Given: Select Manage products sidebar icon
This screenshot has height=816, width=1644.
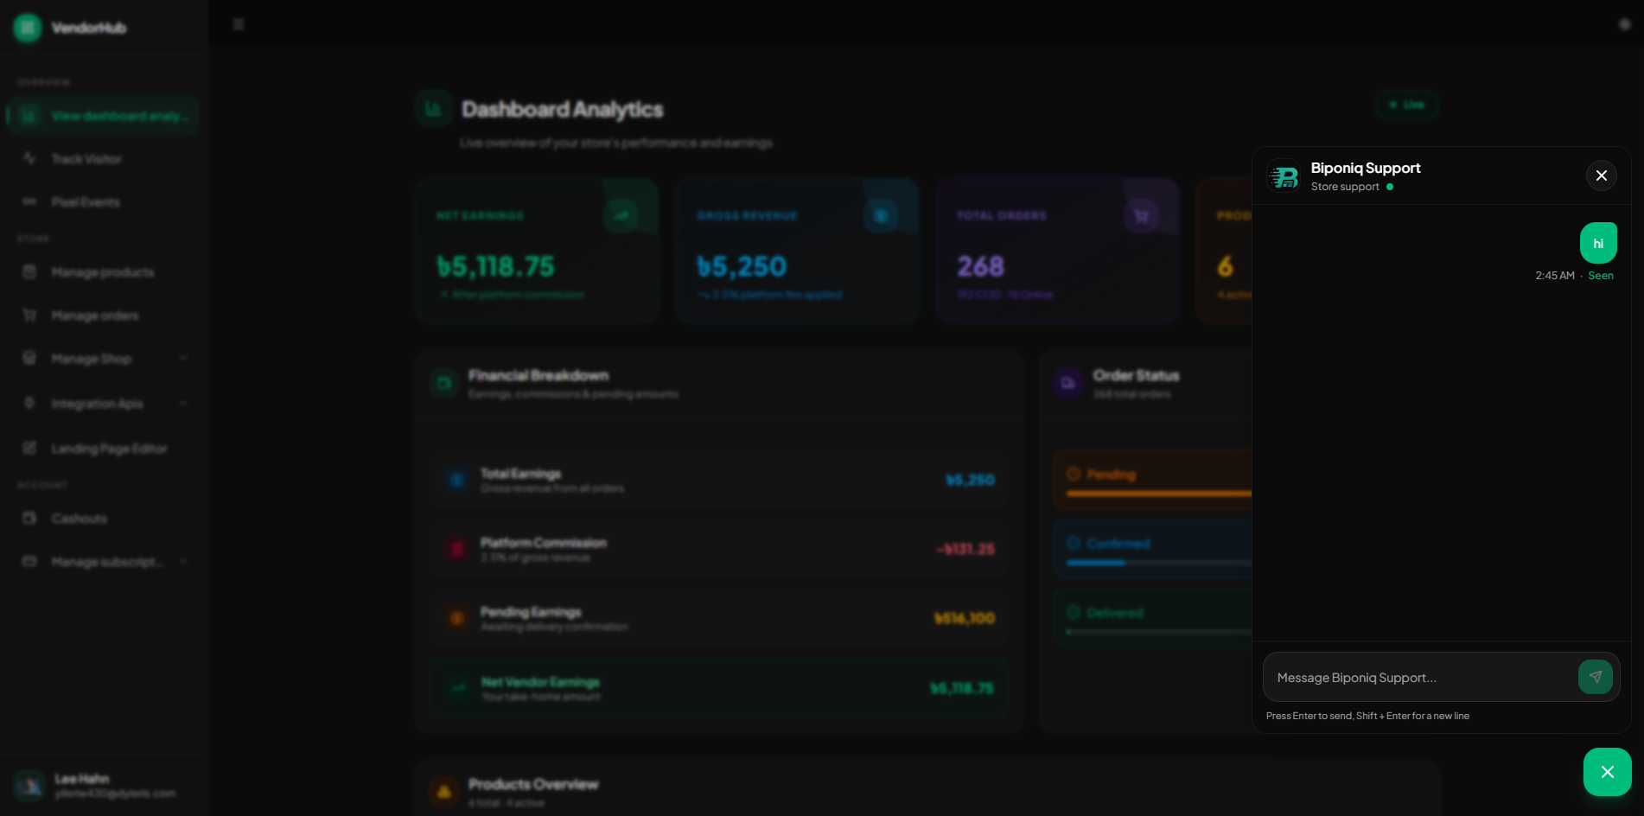Looking at the screenshot, I should click(29, 272).
